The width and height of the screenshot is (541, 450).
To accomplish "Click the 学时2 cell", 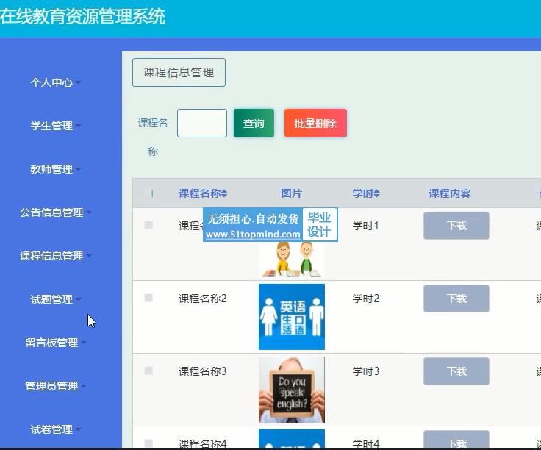I will click(366, 299).
